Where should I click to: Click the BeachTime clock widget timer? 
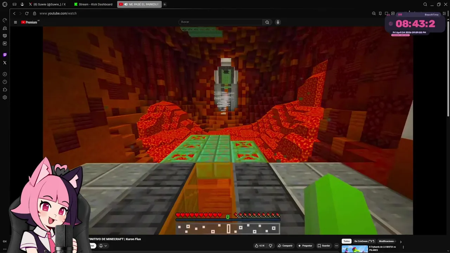coord(415,24)
